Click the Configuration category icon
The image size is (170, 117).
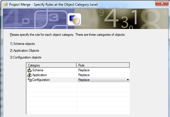30,80
